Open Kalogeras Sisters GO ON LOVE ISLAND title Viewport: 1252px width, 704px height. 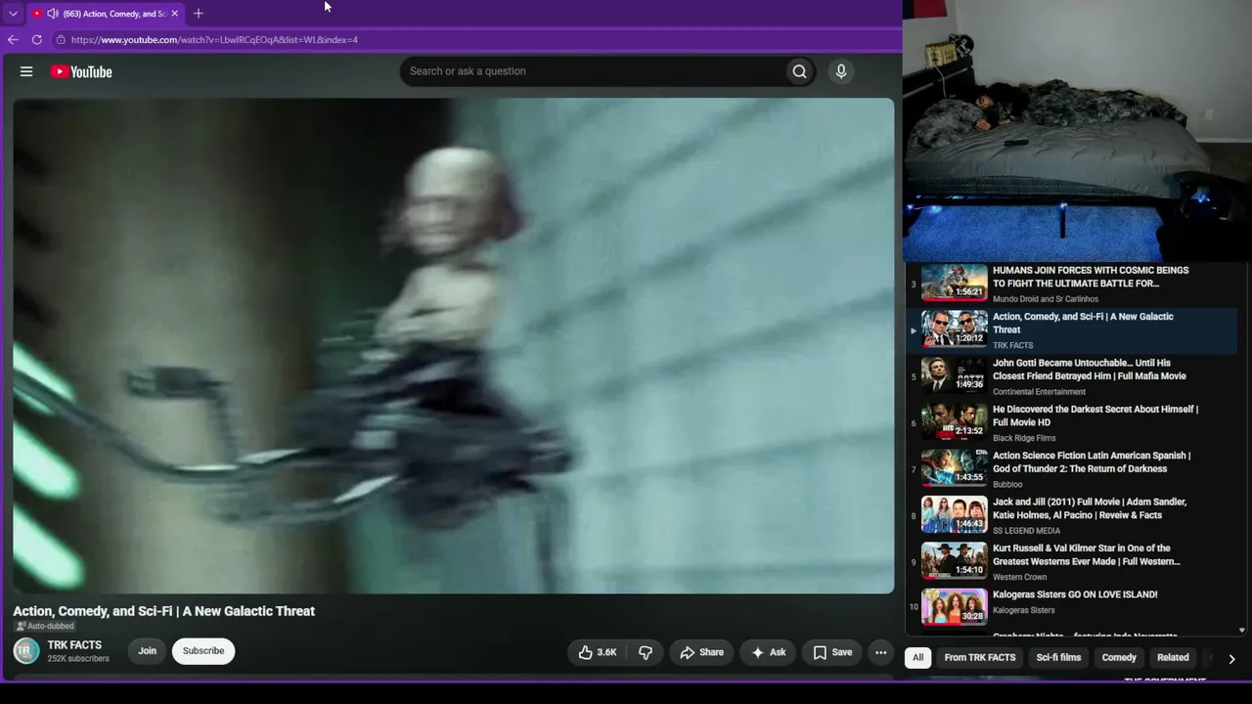pos(1075,594)
